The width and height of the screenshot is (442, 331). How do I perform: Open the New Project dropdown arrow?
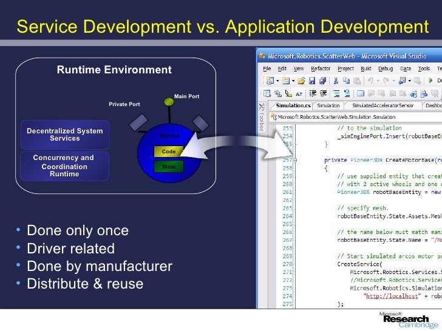tap(277, 81)
